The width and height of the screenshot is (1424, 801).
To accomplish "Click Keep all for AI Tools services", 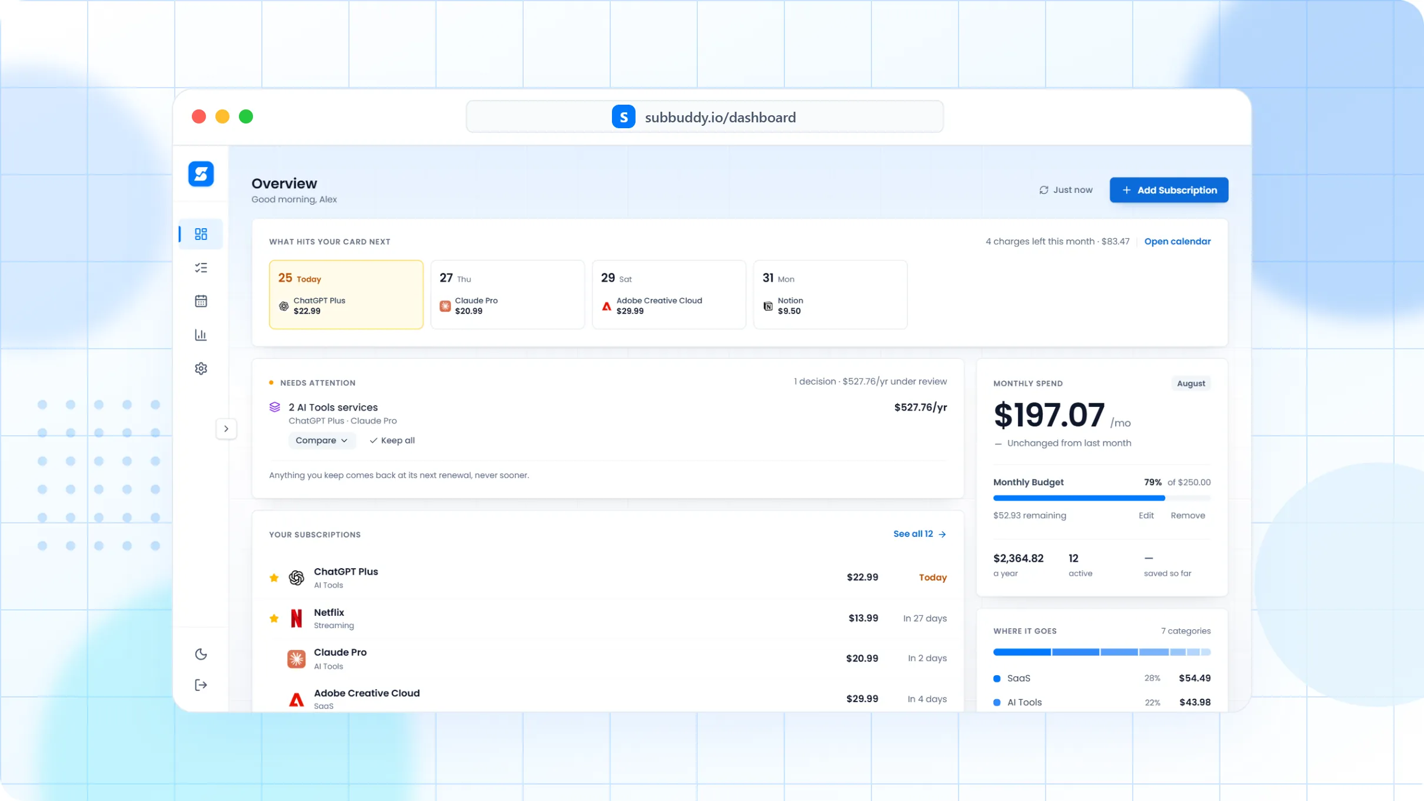I will pyautogui.click(x=392, y=440).
